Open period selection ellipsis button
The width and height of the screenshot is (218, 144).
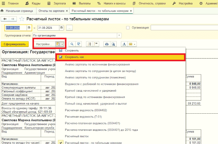(69, 28)
